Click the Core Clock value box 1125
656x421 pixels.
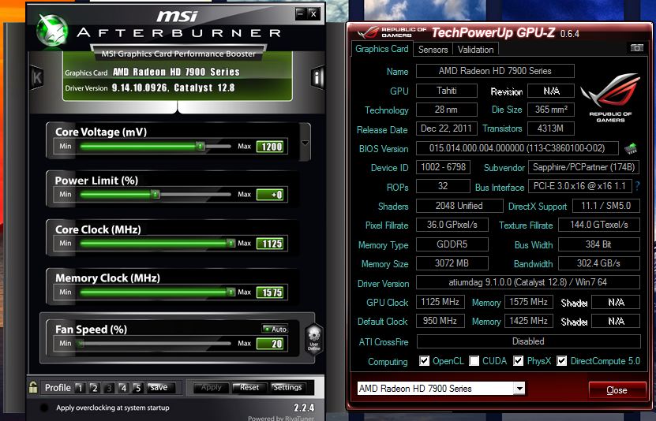[x=271, y=244]
